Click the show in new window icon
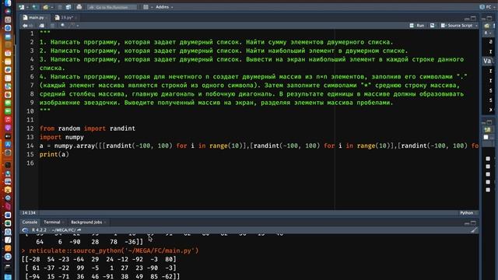The height and width of the screenshot is (280, 498). [x=41, y=26]
